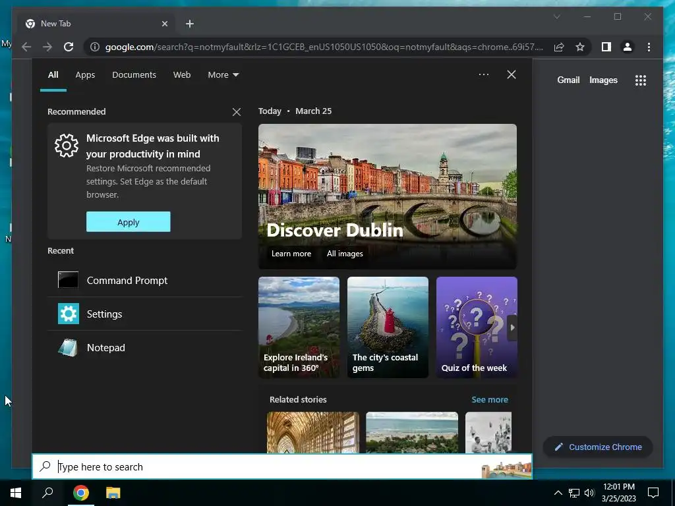The width and height of the screenshot is (675, 506).
Task: Click the All images button
Action: [344, 254]
